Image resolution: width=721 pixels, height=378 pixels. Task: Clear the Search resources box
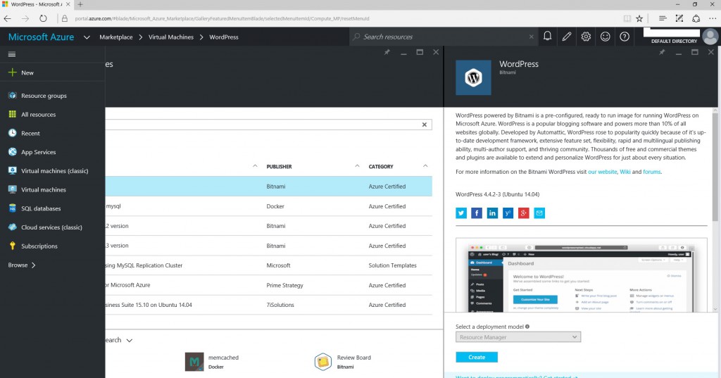pos(532,37)
